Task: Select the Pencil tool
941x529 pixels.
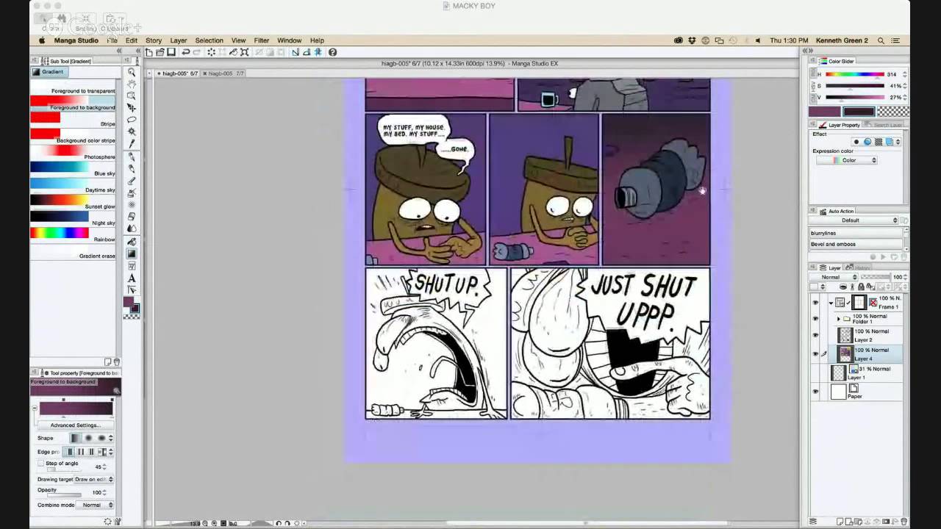Action: tap(132, 168)
